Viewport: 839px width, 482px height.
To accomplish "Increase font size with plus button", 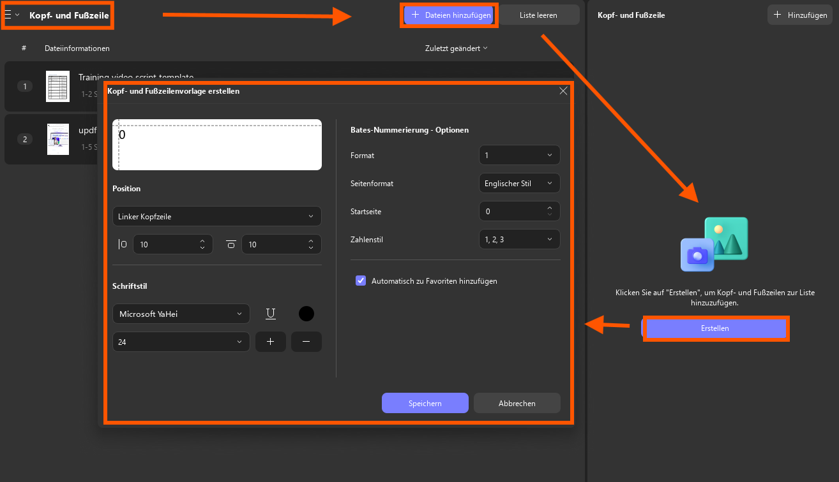I will tap(271, 342).
